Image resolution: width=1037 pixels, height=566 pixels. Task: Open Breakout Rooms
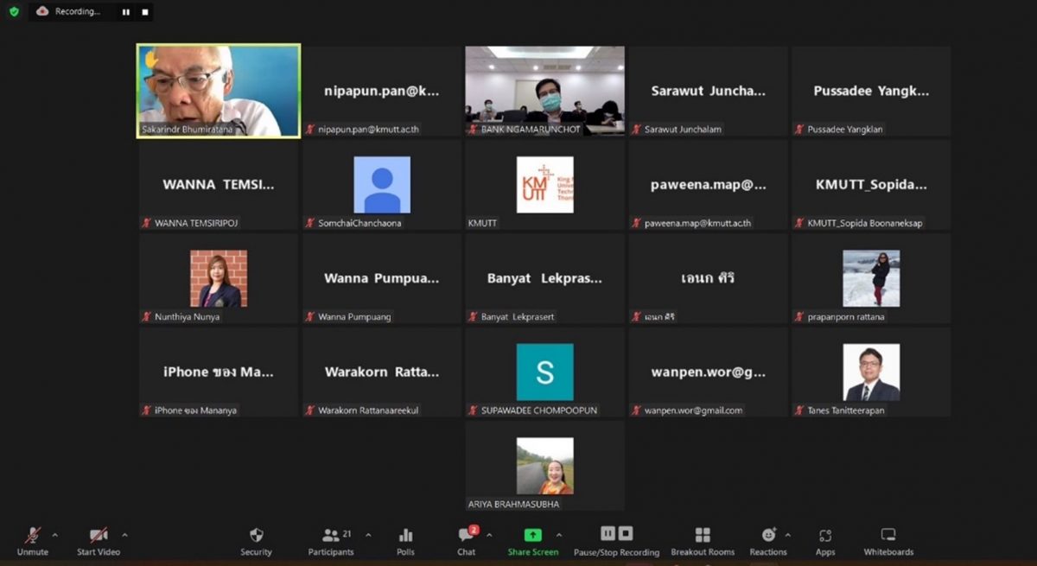(703, 541)
